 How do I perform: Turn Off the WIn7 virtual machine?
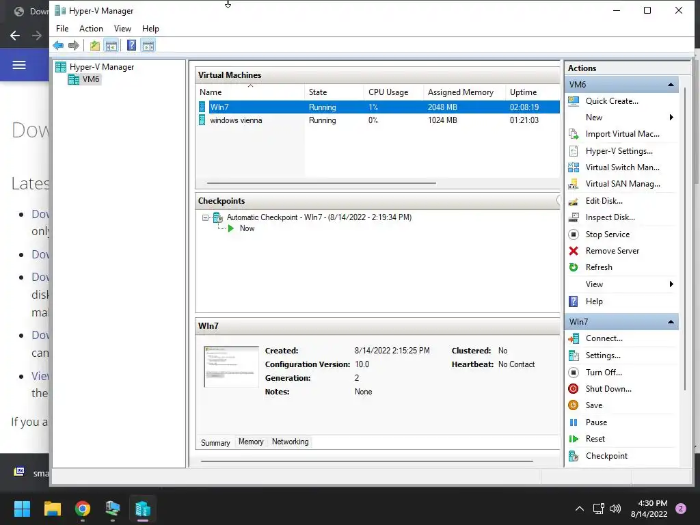pyautogui.click(x=604, y=373)
